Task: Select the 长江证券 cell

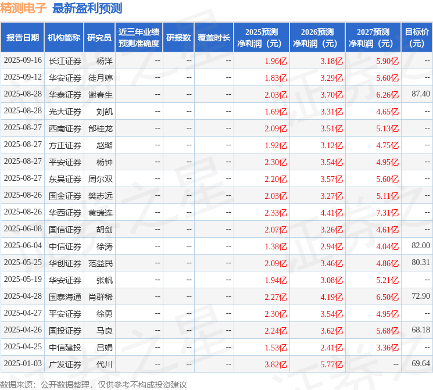Action: click(x=65, y=61)
